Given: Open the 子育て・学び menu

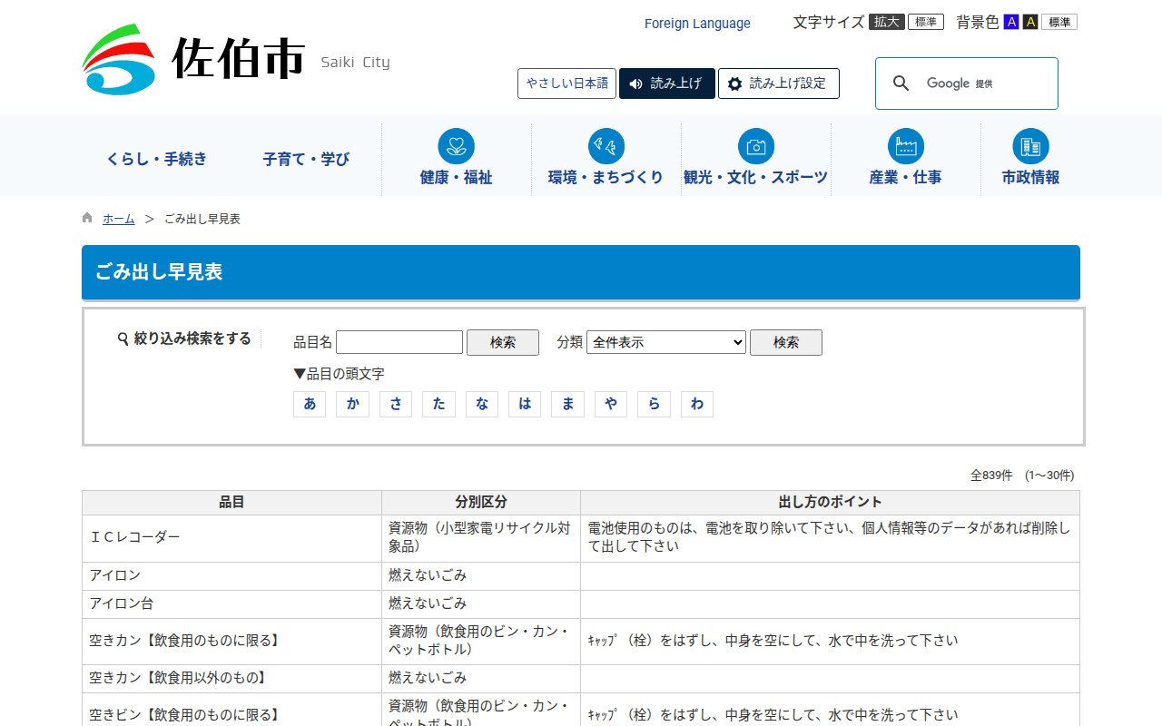Looking at the screenshot, I should tap(306, 159).
